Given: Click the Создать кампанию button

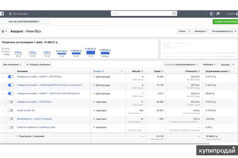Looking at the screenshot, I should pyautogui.click(x=38, y=64).
